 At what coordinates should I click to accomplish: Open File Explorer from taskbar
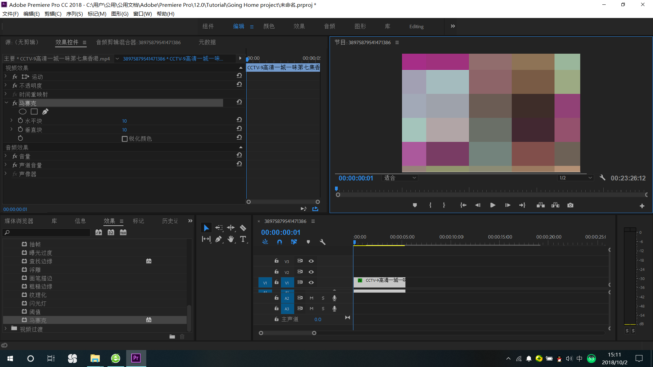pos(95,358)
